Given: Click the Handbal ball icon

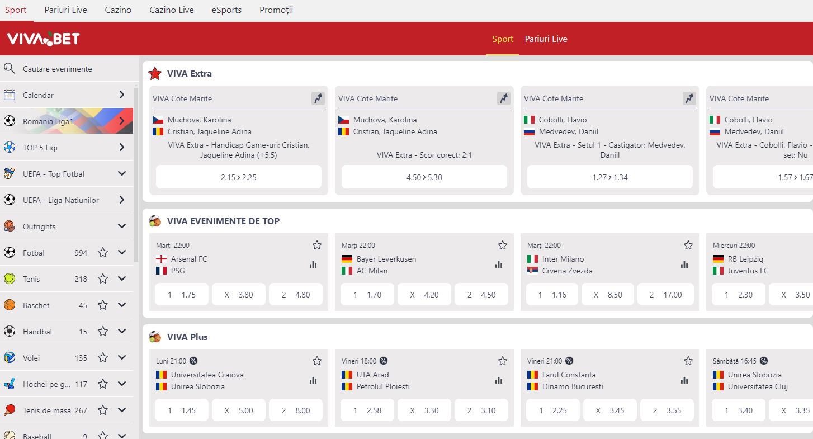Looking at the screenshot, I should 9,332.
